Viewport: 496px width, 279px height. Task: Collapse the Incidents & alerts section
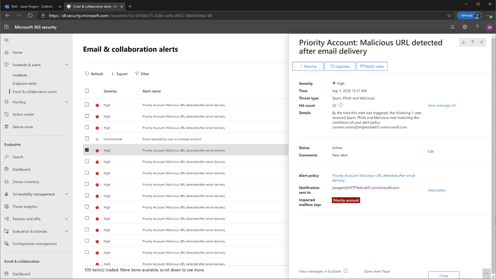pyautogui.click(x=67, y=65)
